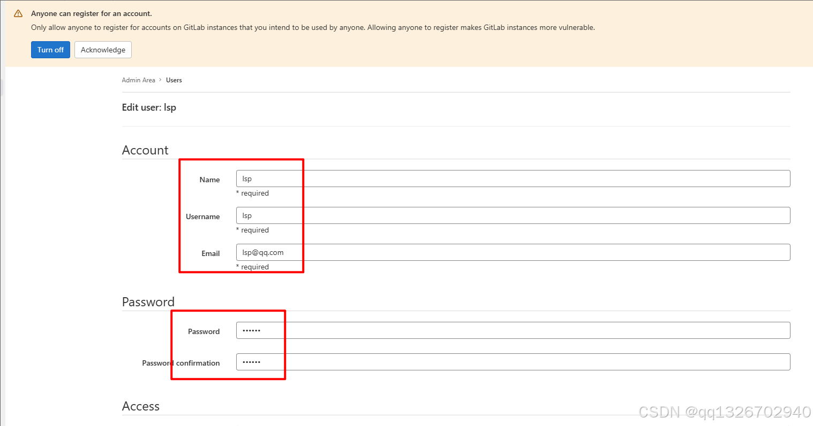This screenshot has height=426, width=813.
Task: Focus the Email input field
Action: coord(513,252)
